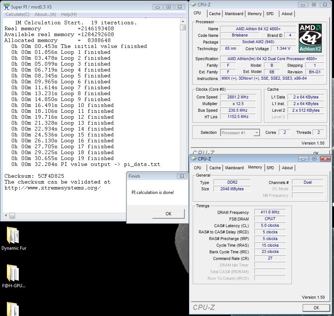Open the Processor #1 selection dropdown
Image resolution: width=334 pixels, height=316 pixels.
tap(240, 132)
